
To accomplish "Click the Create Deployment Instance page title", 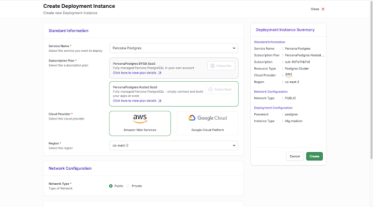I will 79,6.
